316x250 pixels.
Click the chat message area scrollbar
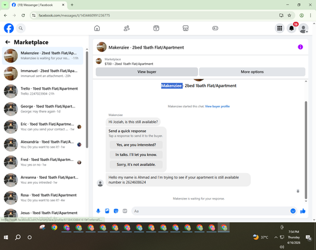(x=306, y=150)
